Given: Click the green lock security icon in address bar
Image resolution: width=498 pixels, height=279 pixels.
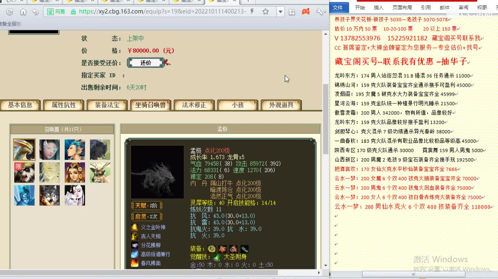Looking at the screenshot, I should pos(73,12).
